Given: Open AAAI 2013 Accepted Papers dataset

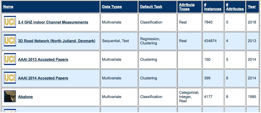Looking at the screenshot, I should point(43,60).
